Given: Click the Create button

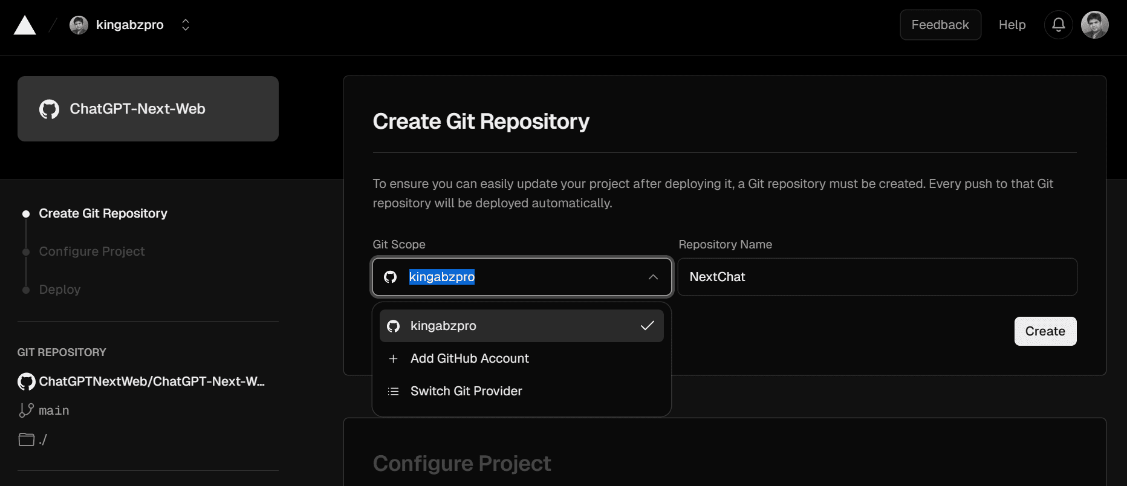Looking at the screenshot, I should point(1045,331).
